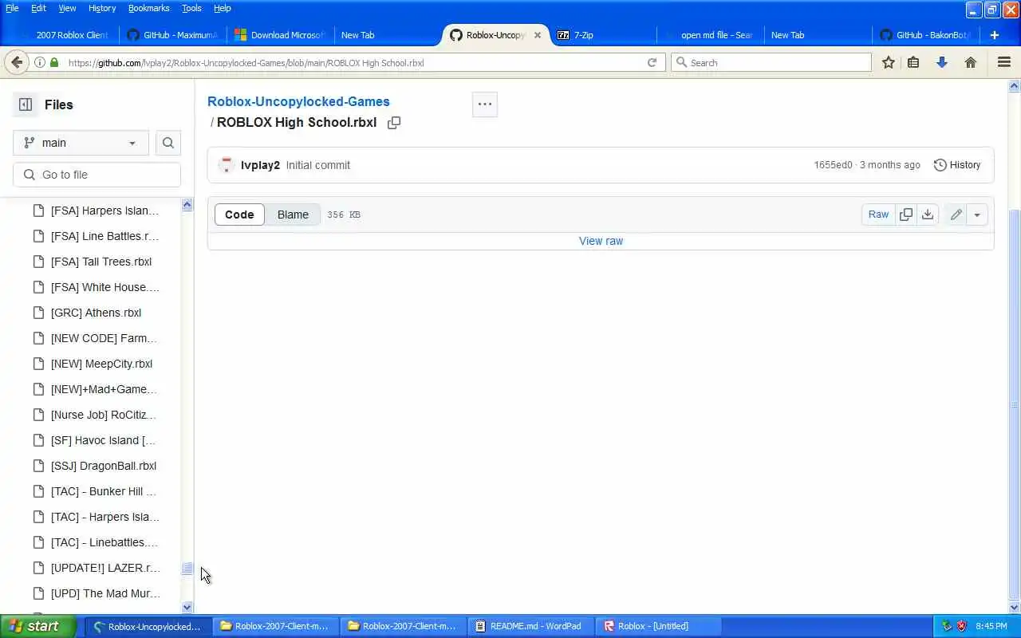Open Roblox-Uncopylocked-Games repository link
Screen dimensions: 1021x638
[x=298, y=101]
